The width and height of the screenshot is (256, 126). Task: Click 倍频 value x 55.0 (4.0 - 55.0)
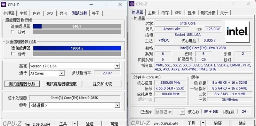[x=170, y=88]
